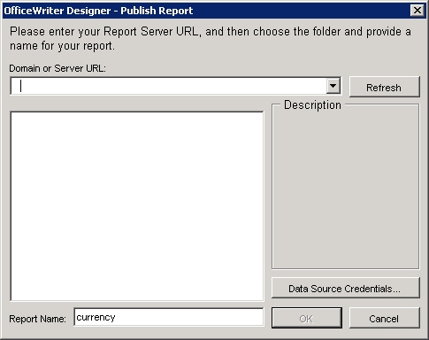The width and height of the screenshot is (429, 340).
Task: Open the Domain or Server URL dropdown arrow
Action: (333, 86)
